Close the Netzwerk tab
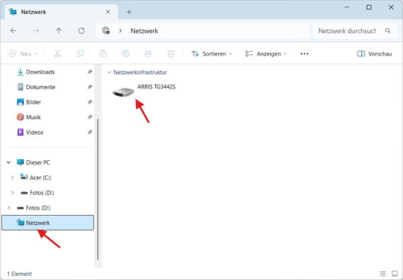This screenshot has width=403, height=280. (108, 12)
